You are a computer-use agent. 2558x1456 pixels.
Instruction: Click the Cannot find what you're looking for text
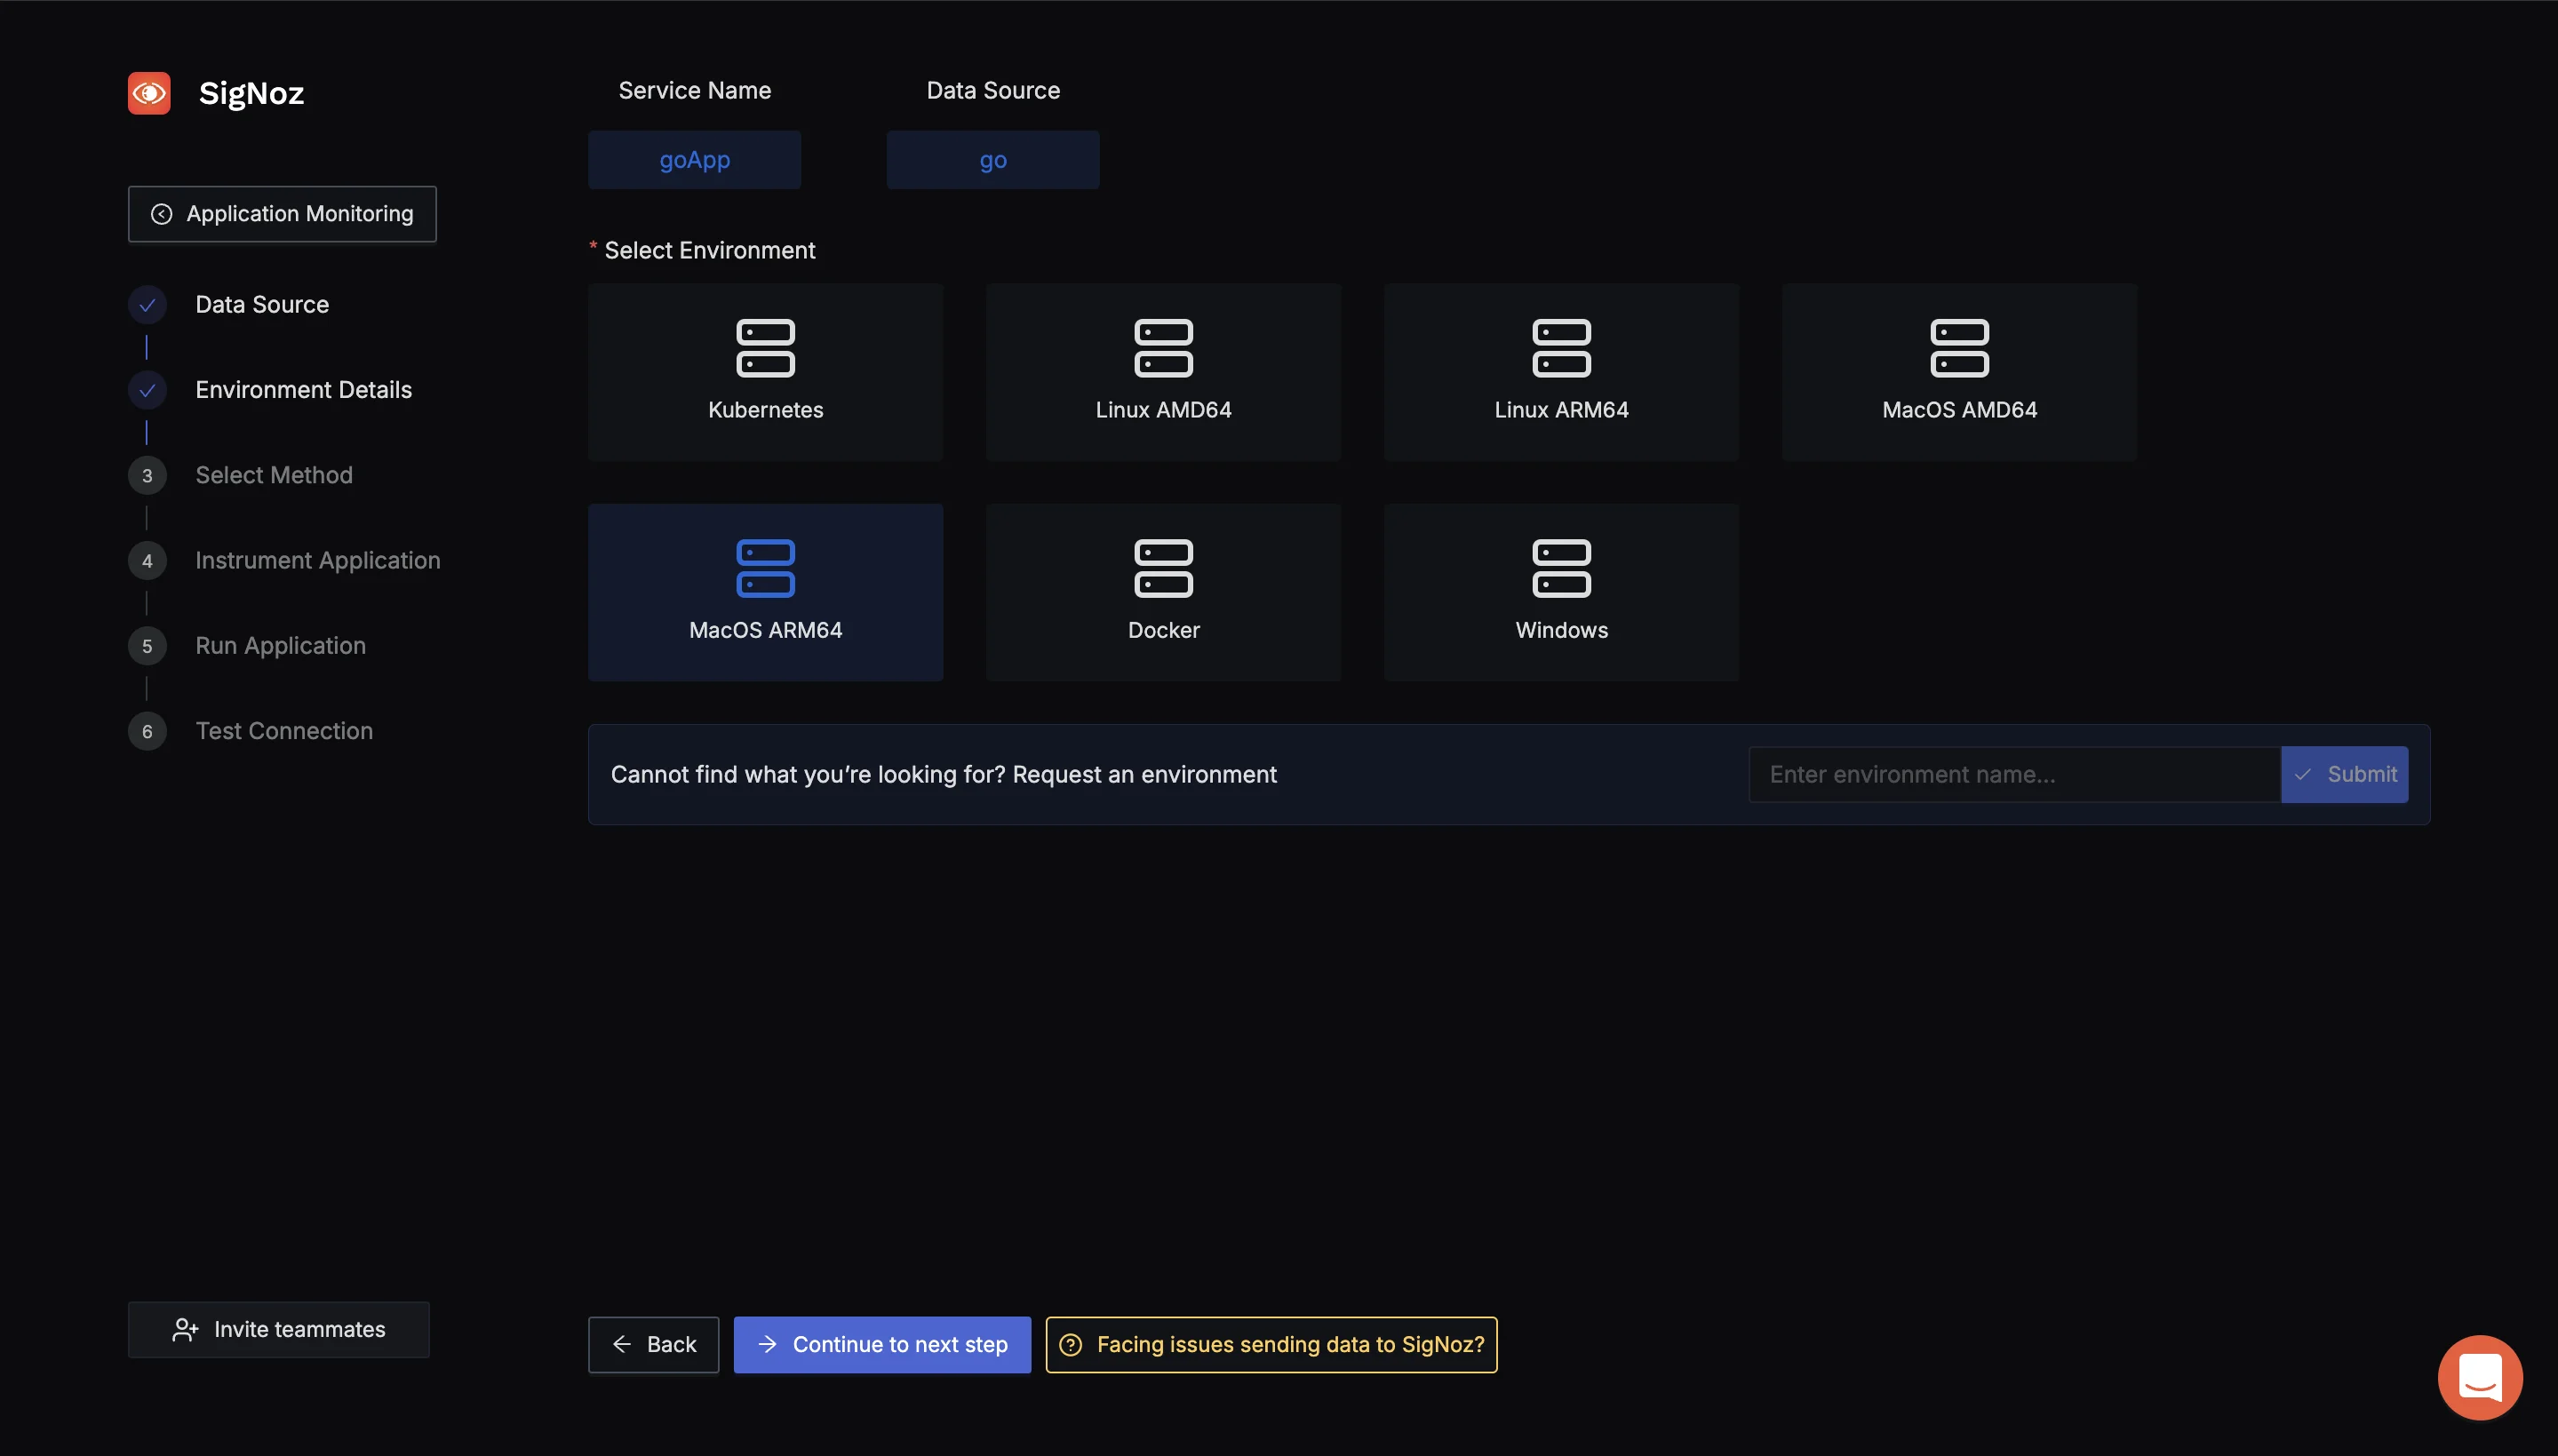click(x=944, y=775)
